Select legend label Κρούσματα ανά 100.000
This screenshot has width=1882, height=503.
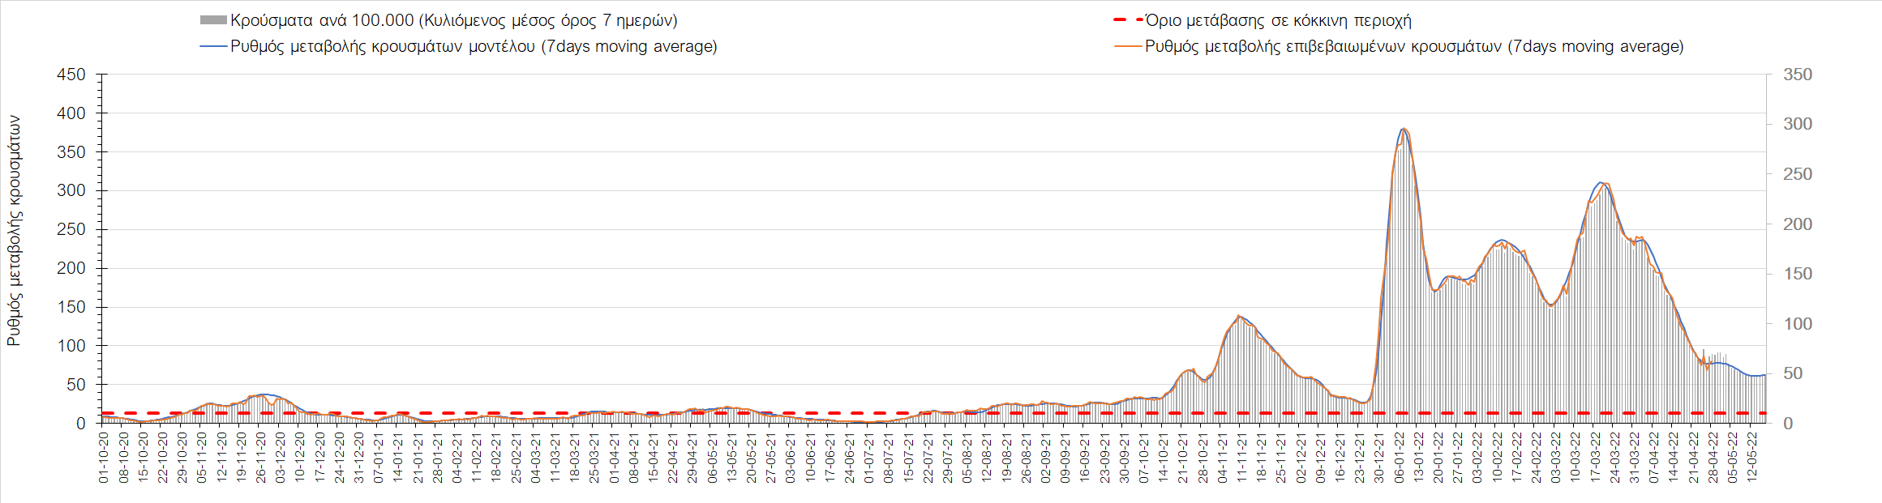(x=453, y=21)
